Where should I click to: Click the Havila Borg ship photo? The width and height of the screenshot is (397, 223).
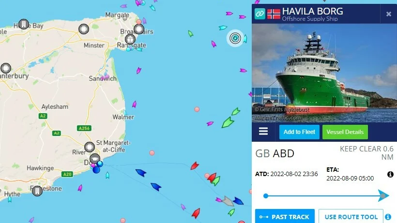pos(324,73)
